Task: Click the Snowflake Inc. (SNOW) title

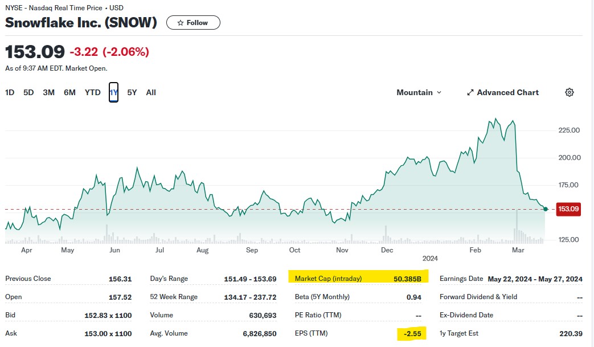Action: pyautogui.click(x=81, y=23)
